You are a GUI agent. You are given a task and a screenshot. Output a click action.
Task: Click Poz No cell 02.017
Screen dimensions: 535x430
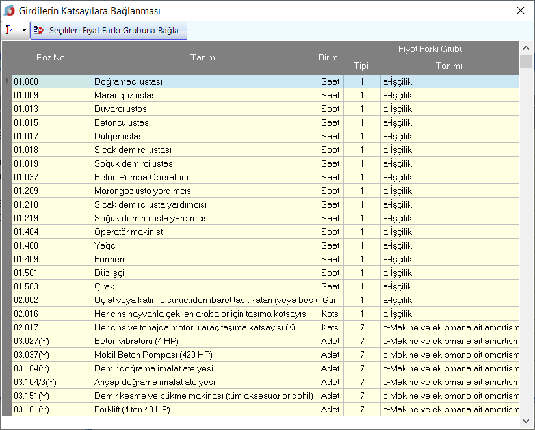coord(51,327)
